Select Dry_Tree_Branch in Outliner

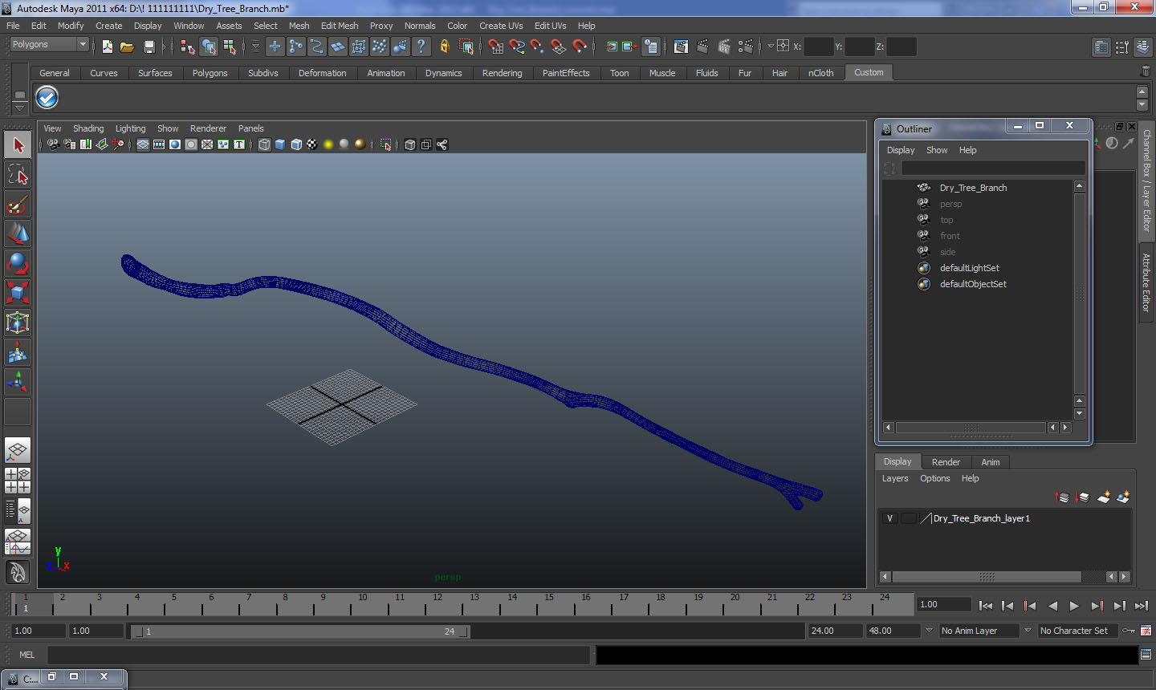pyautogui.click(x=974, y=188)
